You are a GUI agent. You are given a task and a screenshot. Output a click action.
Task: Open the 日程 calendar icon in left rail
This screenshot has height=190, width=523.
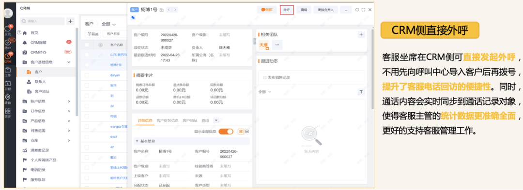(x=8, y=86)
